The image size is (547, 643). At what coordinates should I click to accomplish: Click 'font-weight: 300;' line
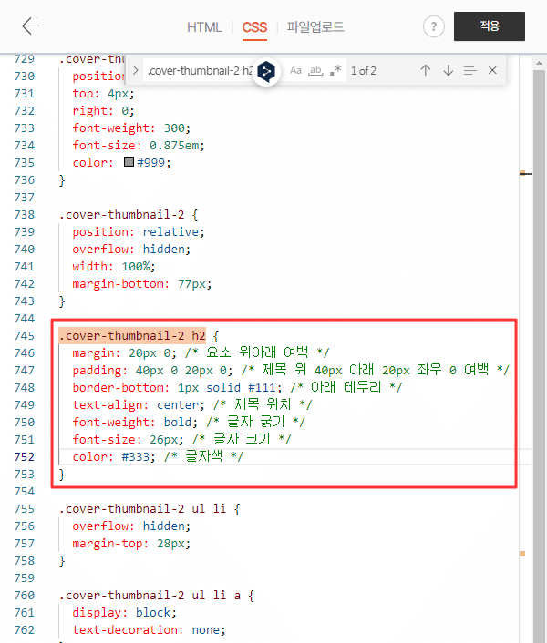coord(131,128)
